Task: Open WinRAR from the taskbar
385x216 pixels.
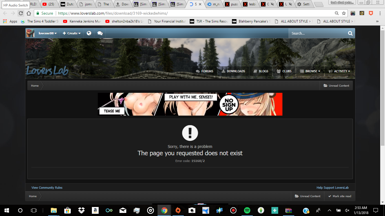Action: [x=288, y=210]
